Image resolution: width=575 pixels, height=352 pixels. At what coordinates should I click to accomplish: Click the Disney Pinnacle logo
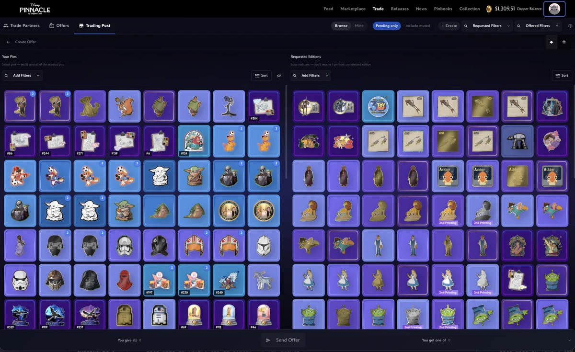point(34,9)
